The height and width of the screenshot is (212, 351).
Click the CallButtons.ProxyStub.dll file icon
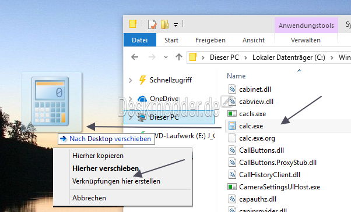point(232,163)
